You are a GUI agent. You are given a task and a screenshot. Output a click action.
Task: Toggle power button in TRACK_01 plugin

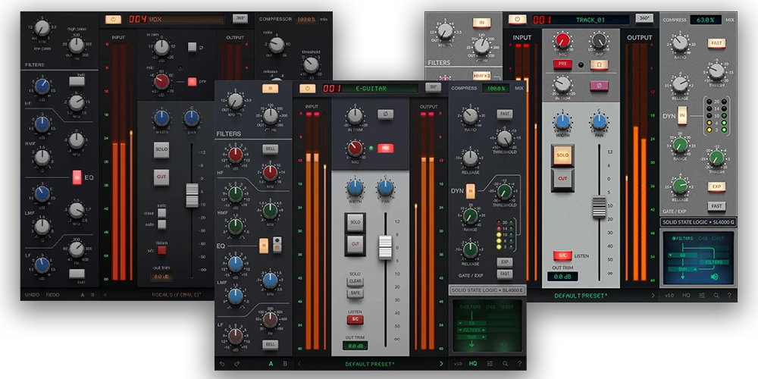click(x=517, y=20)
